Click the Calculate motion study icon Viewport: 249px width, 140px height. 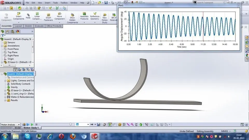[24, 125]
